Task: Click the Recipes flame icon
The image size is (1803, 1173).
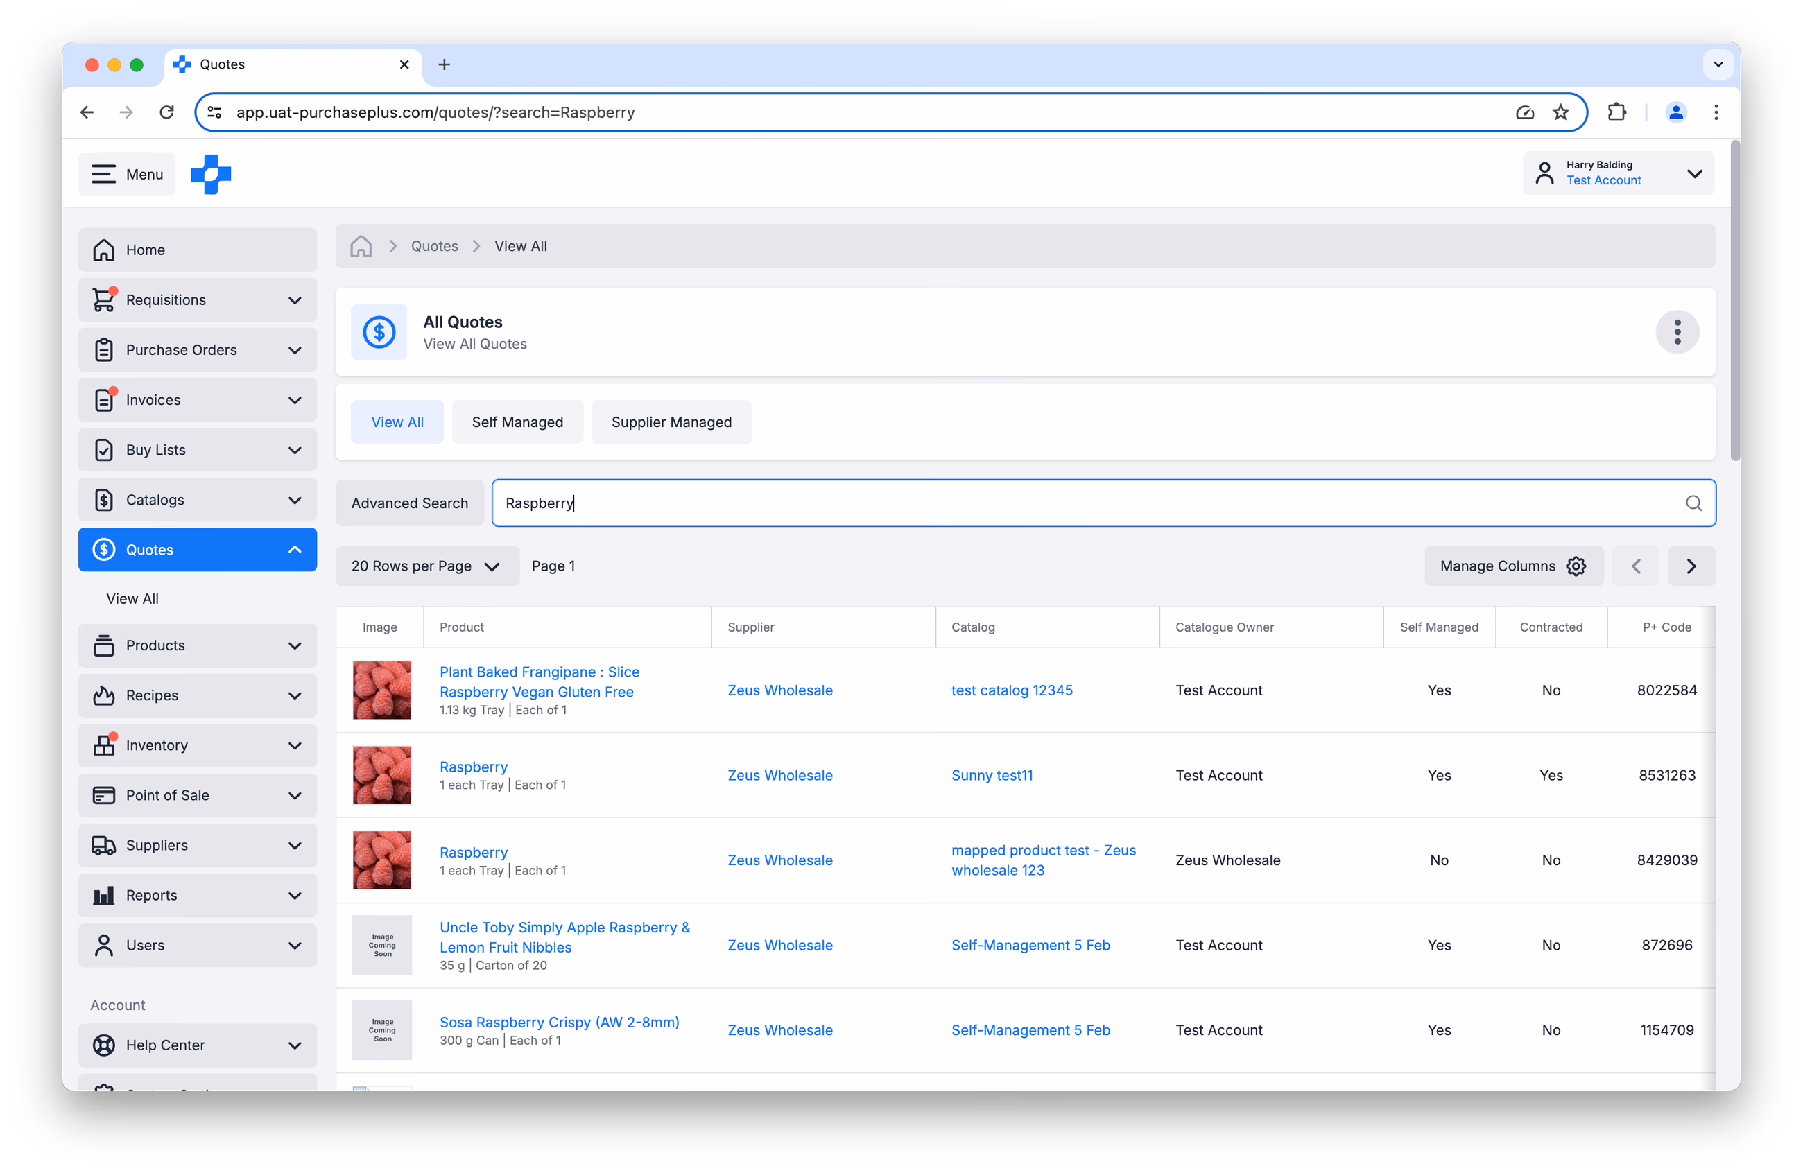Action: [104, 695]
